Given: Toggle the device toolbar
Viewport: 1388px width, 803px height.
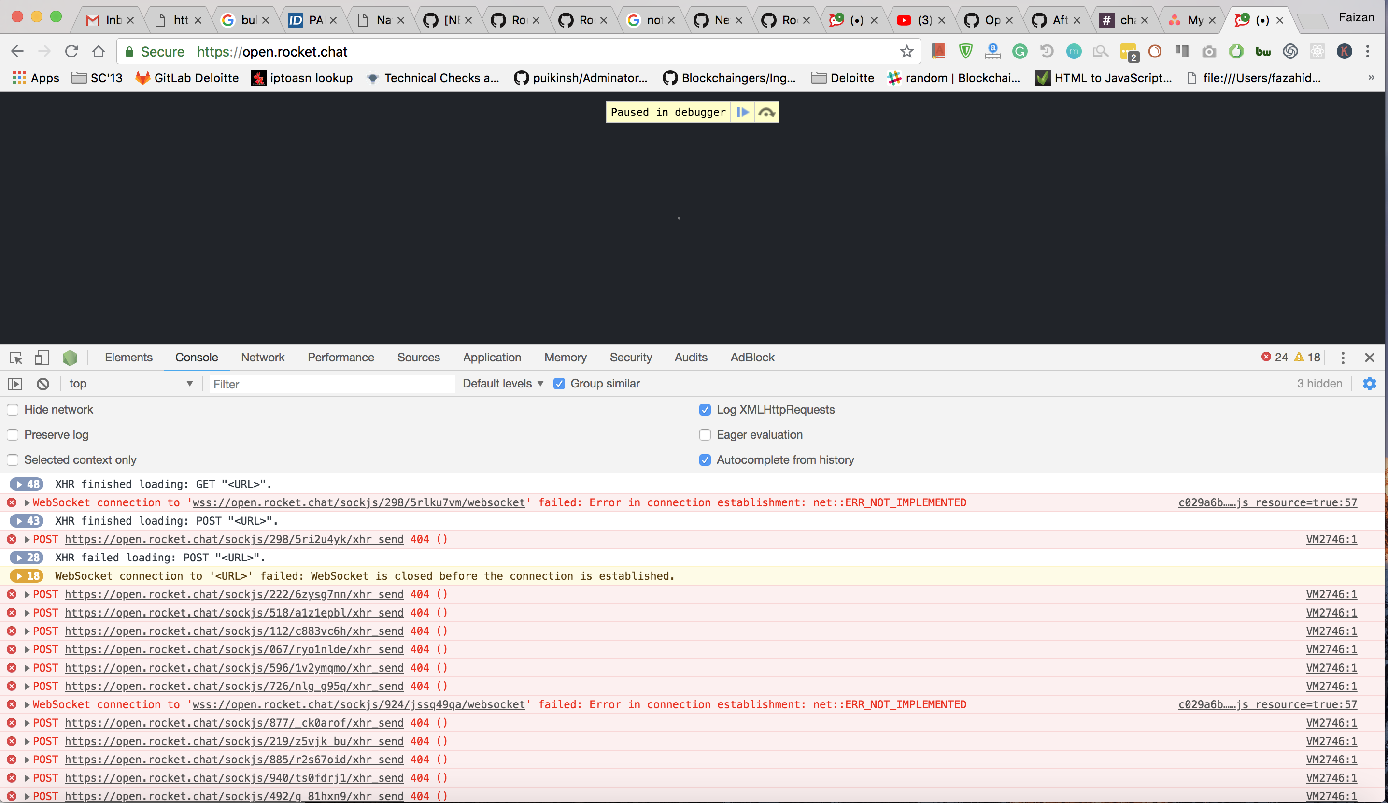Looking at the screenshot, I should click(x=42, y=358).
